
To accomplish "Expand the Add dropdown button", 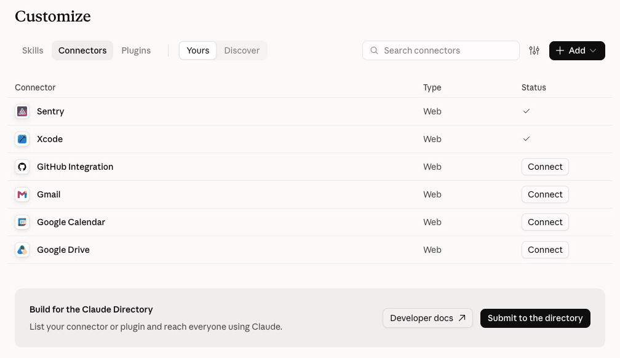I will pyautogui.click(x=577, y=50).
